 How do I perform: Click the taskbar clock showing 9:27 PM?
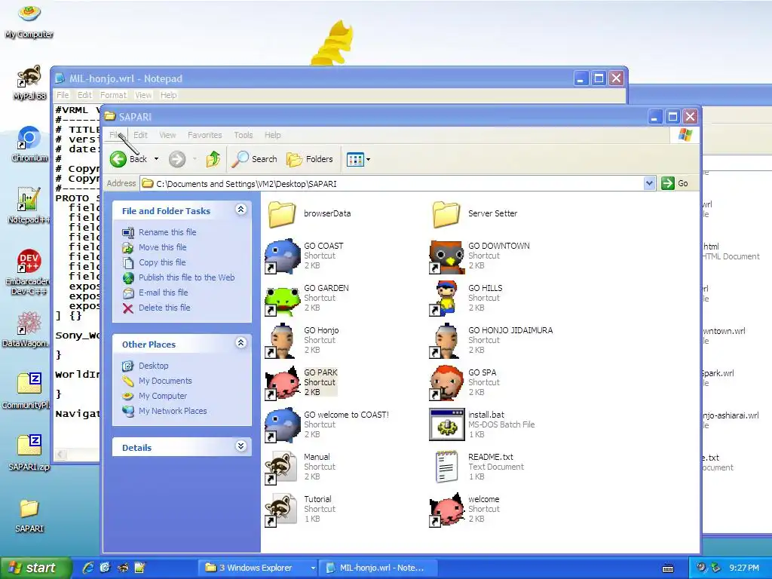coord(744,568)
